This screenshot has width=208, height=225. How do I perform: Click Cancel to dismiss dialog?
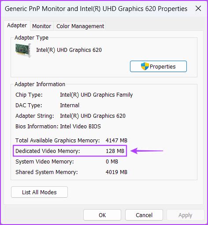pos(144,215)
